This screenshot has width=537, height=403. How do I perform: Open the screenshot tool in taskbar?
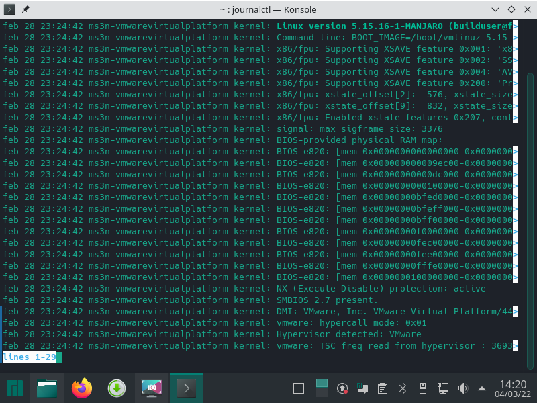pos(152,388)
